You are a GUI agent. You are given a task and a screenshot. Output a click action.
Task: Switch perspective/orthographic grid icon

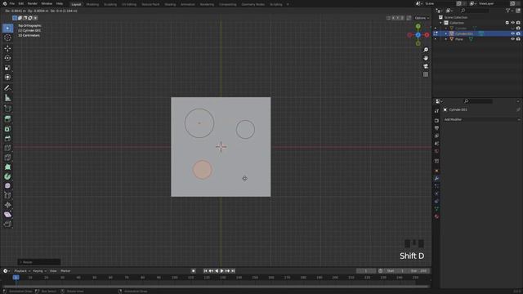coord(426,74)
